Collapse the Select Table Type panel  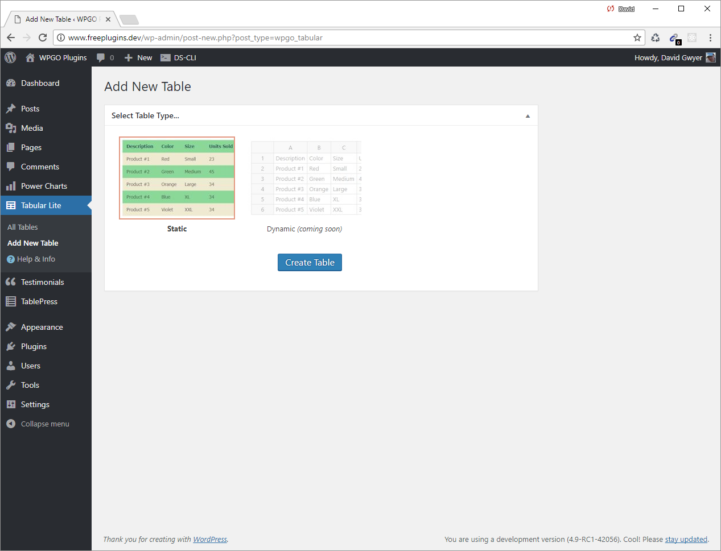[528, 116]
